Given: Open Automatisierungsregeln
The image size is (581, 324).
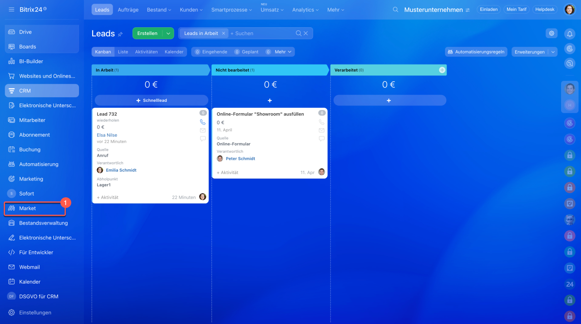Looking at the screenshot, I should coord(476,52).
